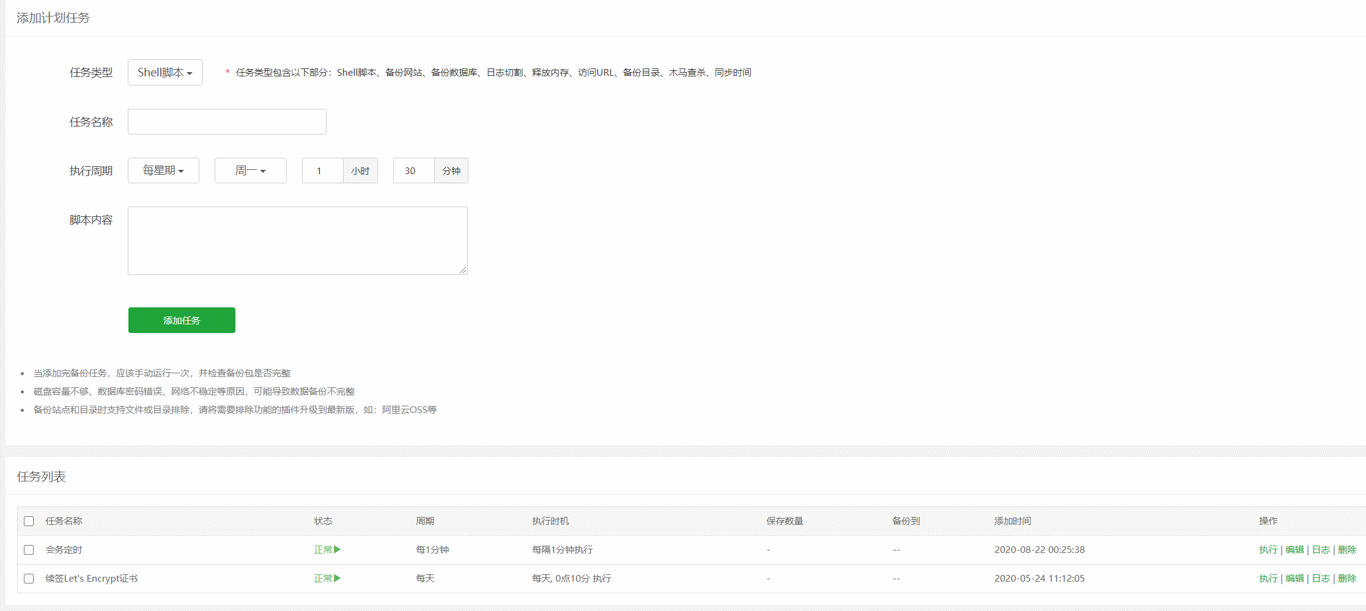Delete the 会务定时 task via 删除
1366x611 pixels.
(1347, 550)
